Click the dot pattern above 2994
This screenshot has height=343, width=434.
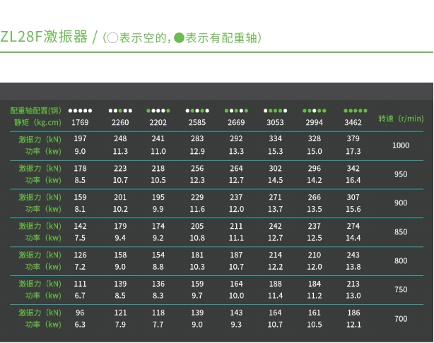point(314,111)
